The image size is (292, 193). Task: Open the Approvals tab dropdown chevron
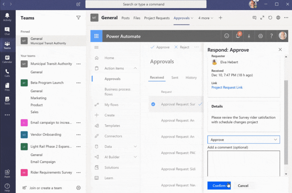(x=192, y=18)
